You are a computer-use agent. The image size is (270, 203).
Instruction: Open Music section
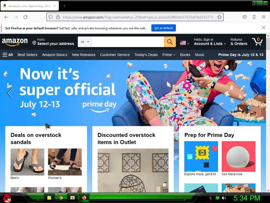pyautogui.click(x=200, y=55)
